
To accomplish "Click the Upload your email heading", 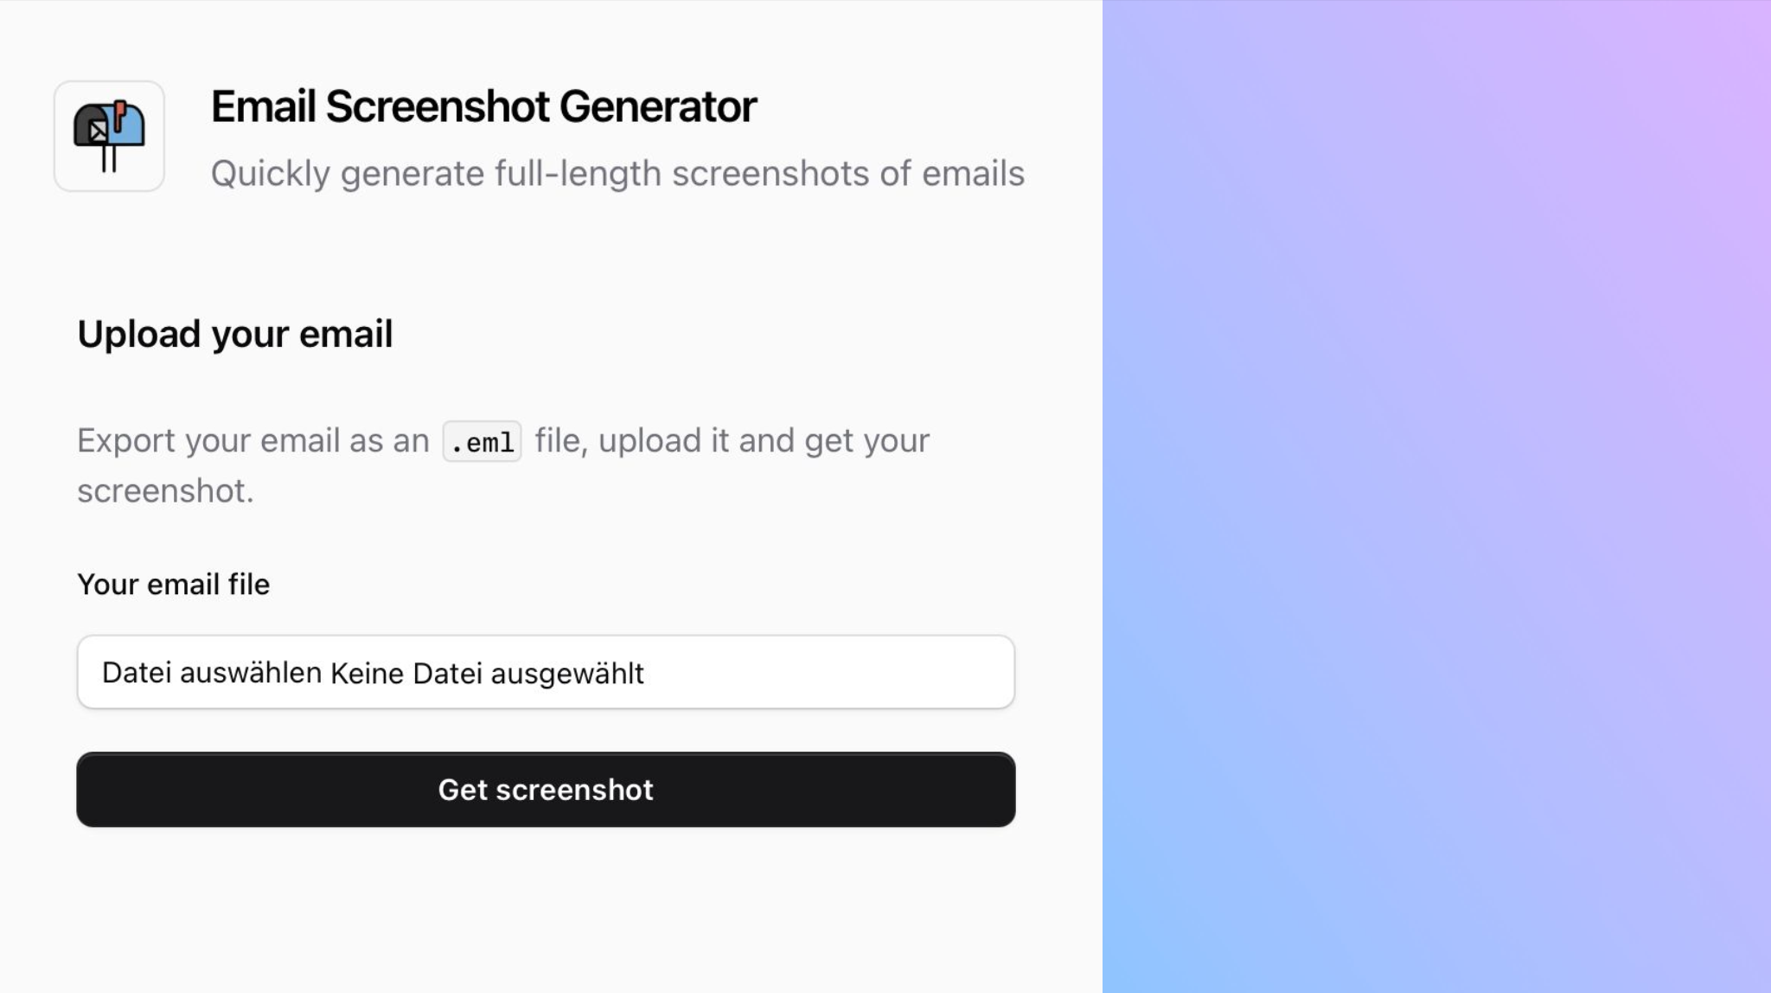I will [234, 334].
